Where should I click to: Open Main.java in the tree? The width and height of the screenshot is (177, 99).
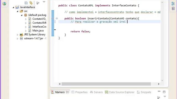[x=38, y=31]
